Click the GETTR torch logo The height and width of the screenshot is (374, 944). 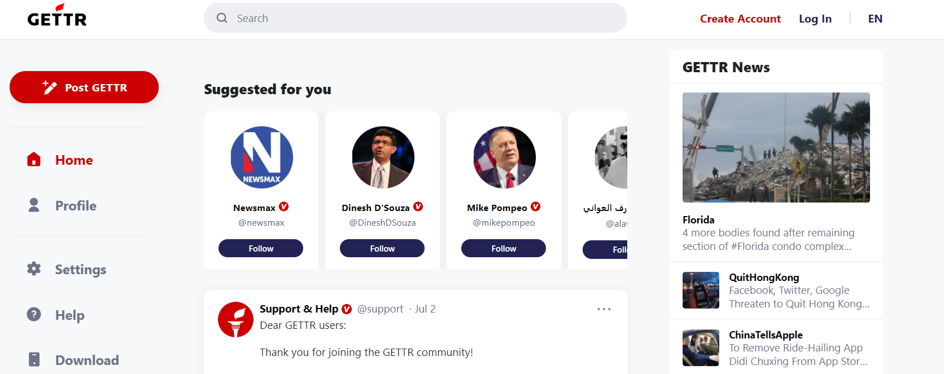[57, 16]
